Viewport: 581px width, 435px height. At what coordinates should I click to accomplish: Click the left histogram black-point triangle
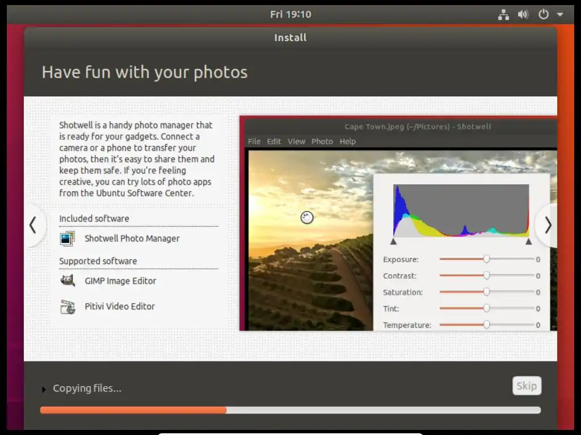tap(394, 241)
